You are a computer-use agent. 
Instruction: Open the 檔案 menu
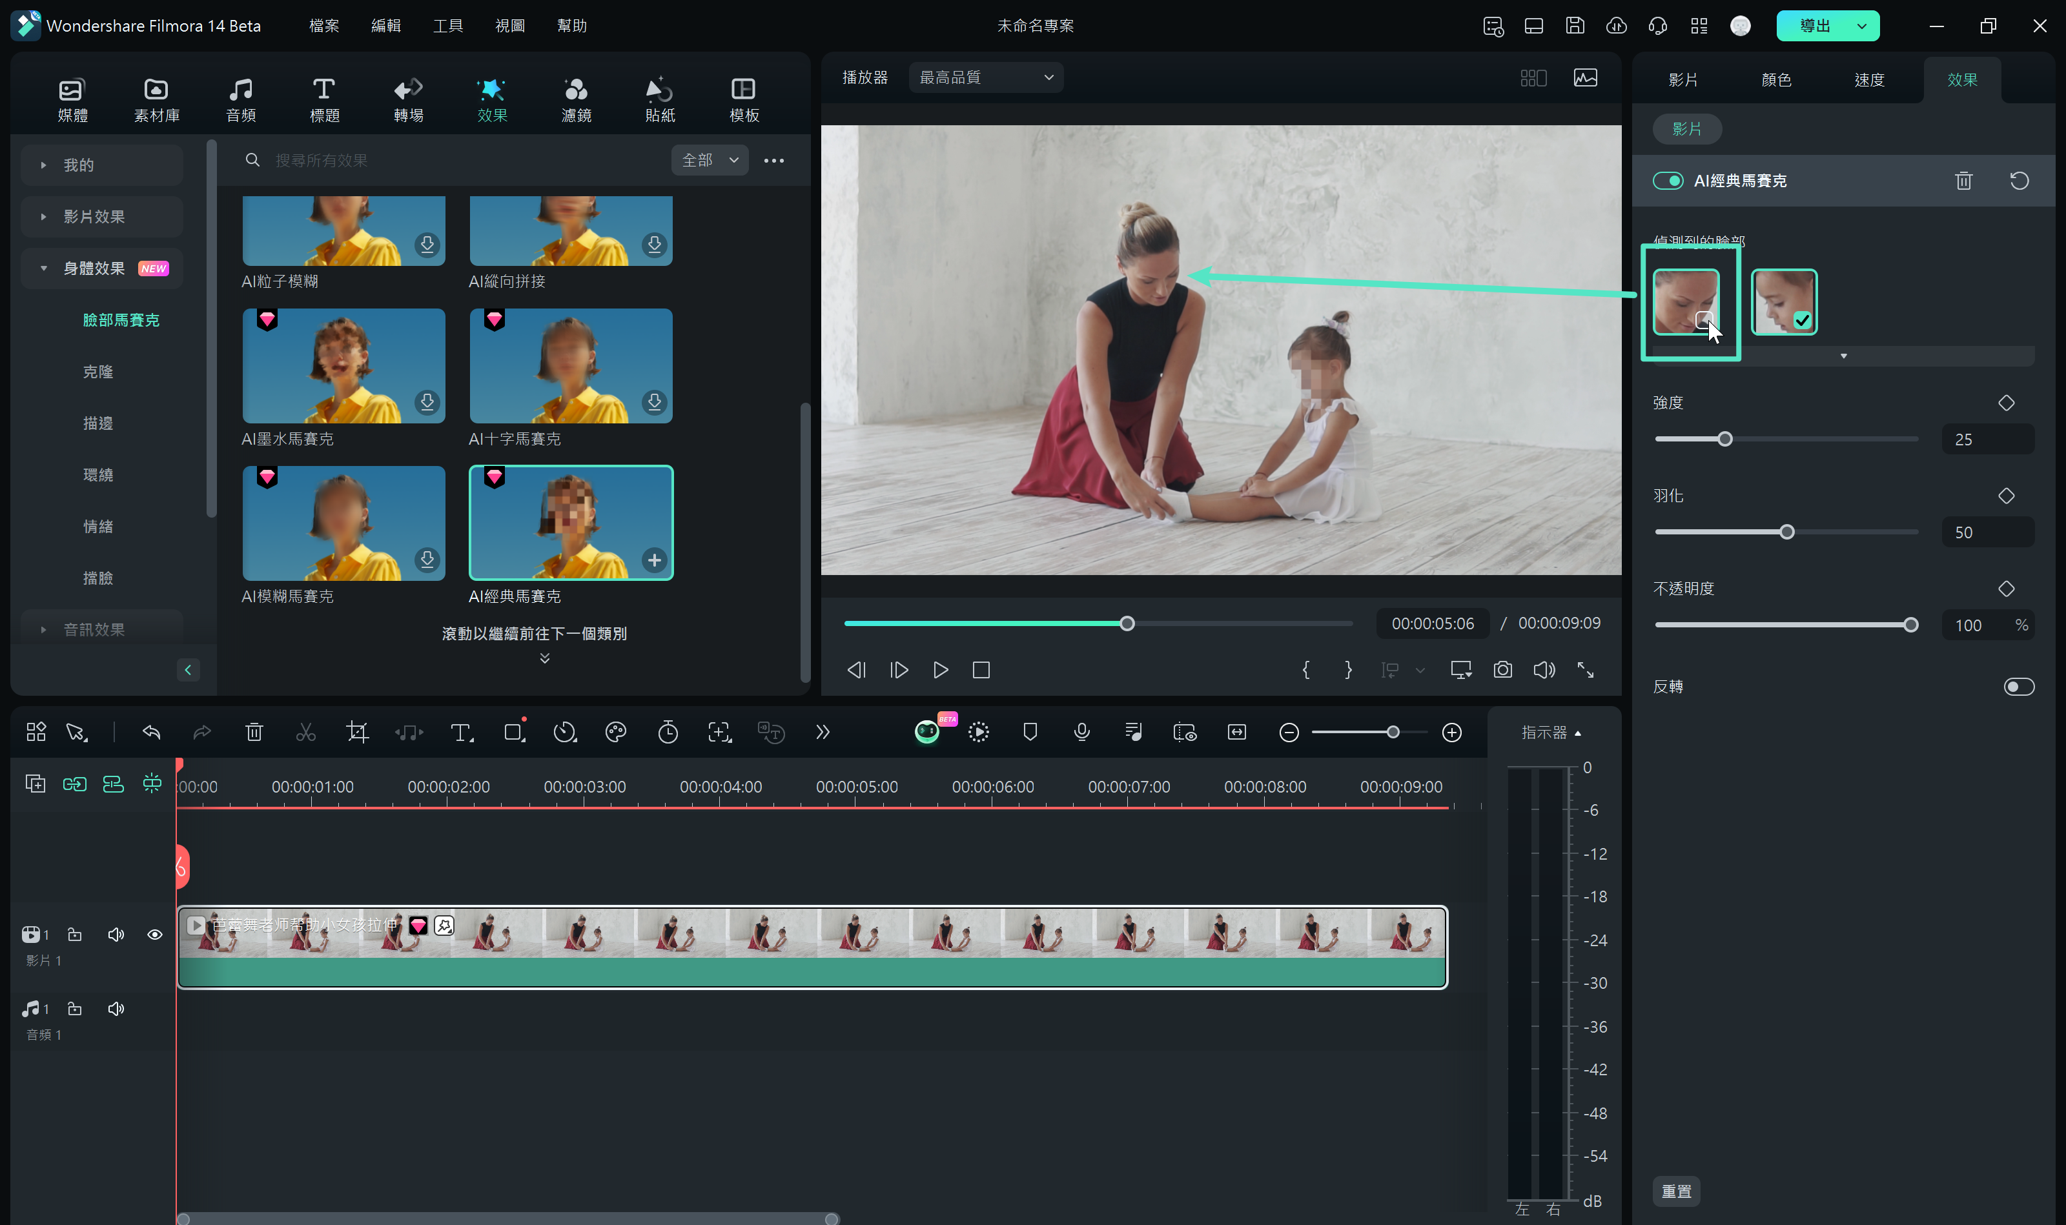click(323, 26)
